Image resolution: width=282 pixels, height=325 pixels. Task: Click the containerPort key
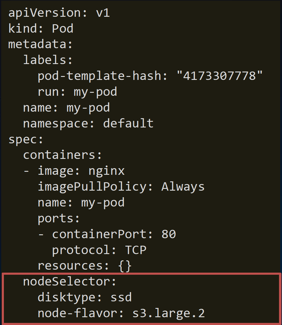99,234
